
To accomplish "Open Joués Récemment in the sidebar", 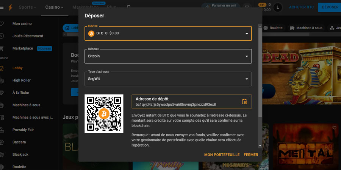I will tap(28, 36).
